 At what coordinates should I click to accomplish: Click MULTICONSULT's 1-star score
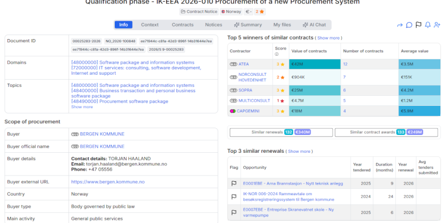[x=280, y=101]
